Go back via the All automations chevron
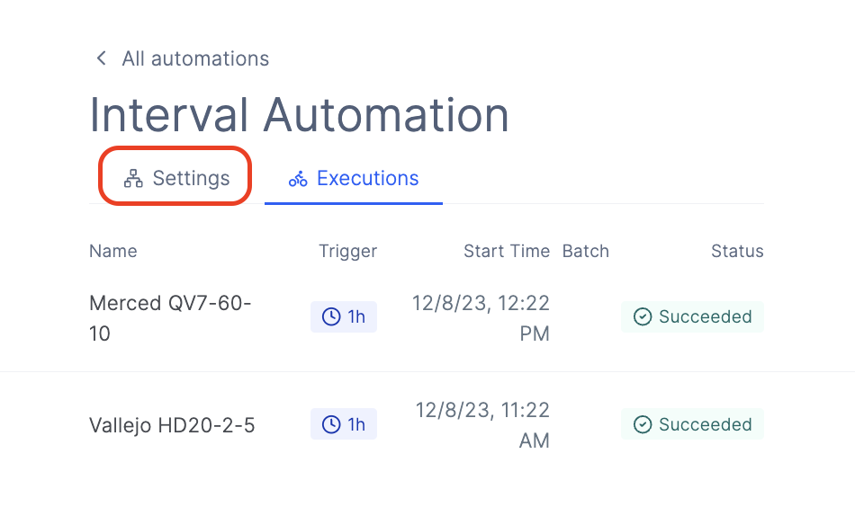855x507 pixels. click(x=101, y=58)
